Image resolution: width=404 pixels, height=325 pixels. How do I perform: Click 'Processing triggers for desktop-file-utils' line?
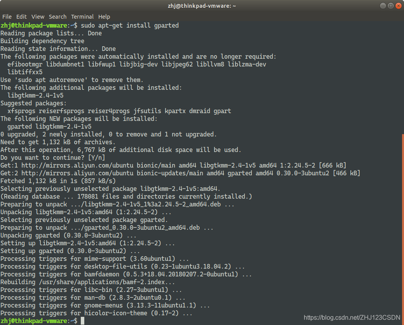tap(122, 266)
